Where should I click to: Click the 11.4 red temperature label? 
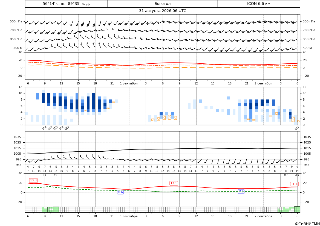click(x=294, y=184)
